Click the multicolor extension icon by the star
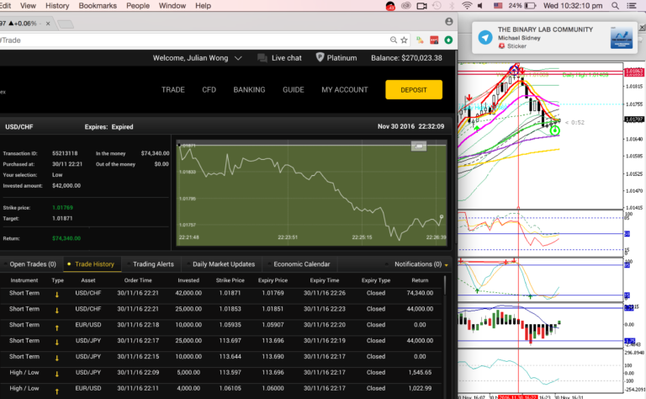The width and height of the screenshot is (646, 399). [420, 40]
